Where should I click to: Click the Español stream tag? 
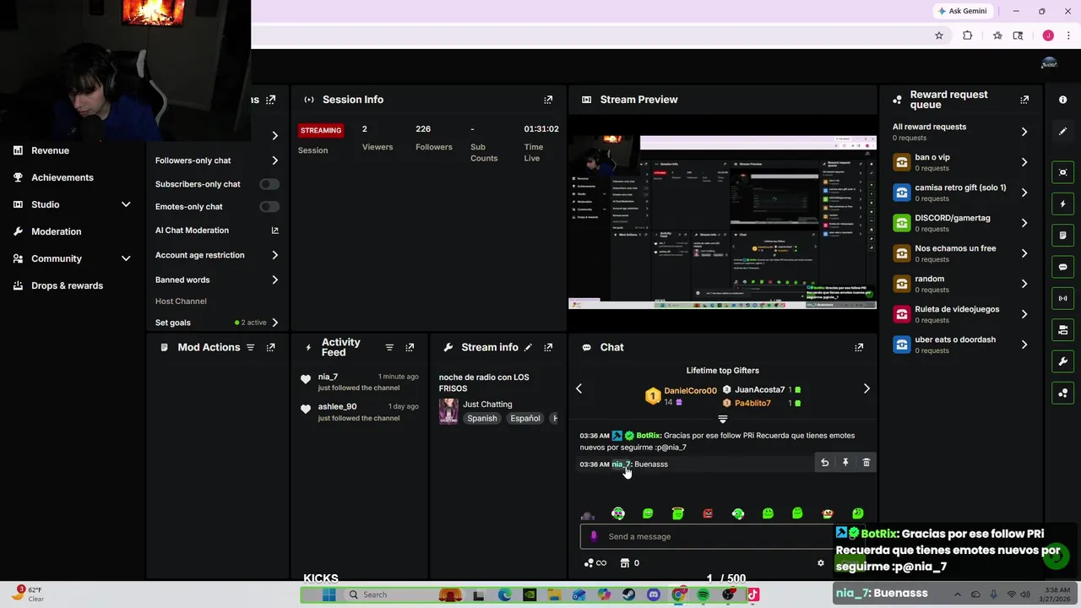tap(524, 419)
